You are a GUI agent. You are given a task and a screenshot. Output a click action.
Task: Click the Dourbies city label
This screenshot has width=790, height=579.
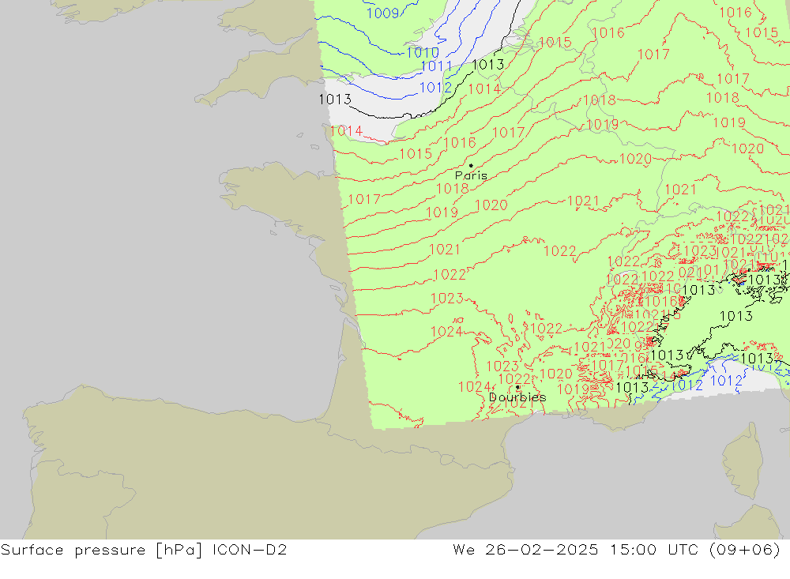pos(517,397)
